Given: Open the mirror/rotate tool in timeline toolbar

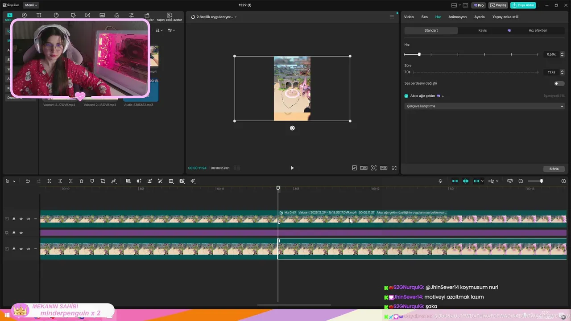Looking at the screenshot, I should point(114,181).
